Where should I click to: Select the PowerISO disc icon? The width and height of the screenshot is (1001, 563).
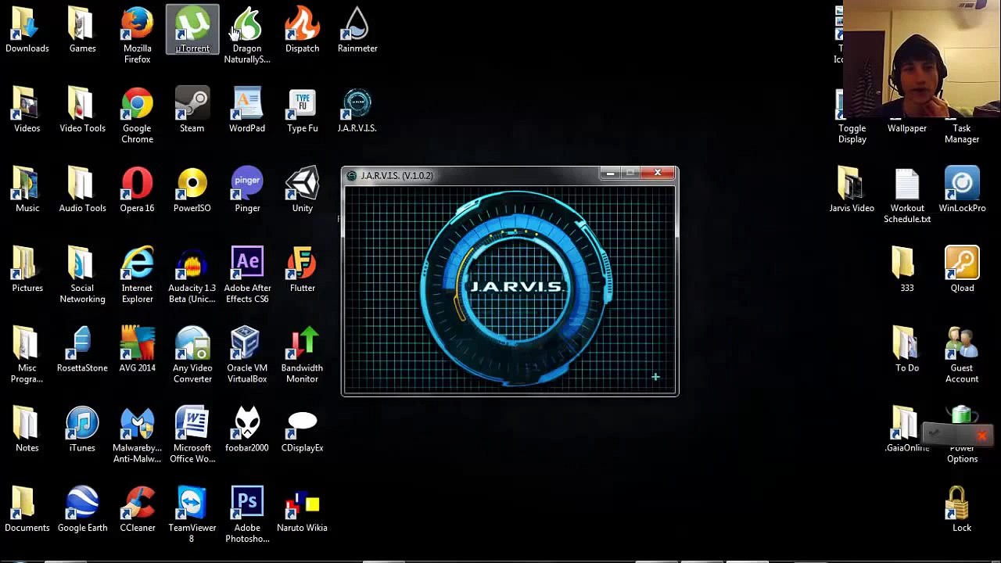(x=192, y=189)
